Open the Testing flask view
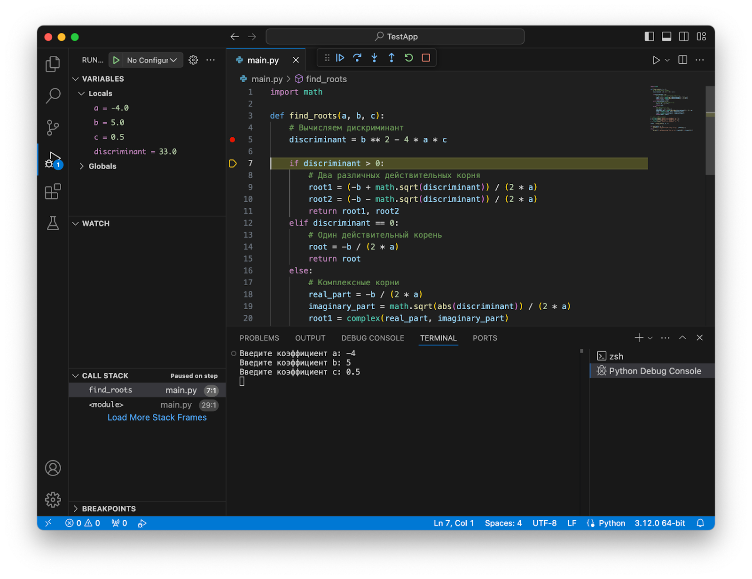 pyautogui.click(x=53, y=223)
